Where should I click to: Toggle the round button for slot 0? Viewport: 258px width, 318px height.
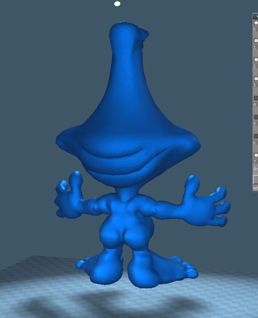(256, 23)
